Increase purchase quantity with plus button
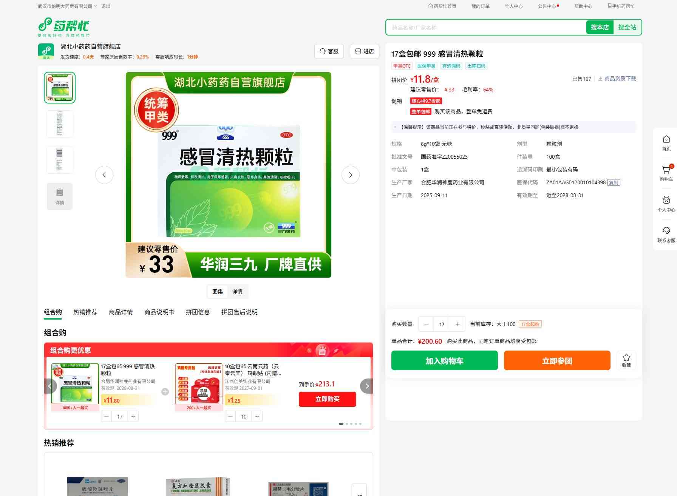Viewport: 677px width, 496px height. pos(458,324)
